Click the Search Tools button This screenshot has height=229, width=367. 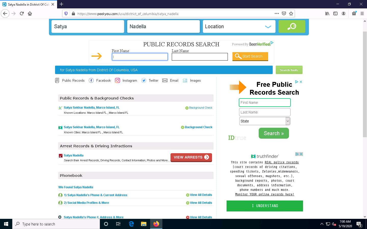pos(289,70)
